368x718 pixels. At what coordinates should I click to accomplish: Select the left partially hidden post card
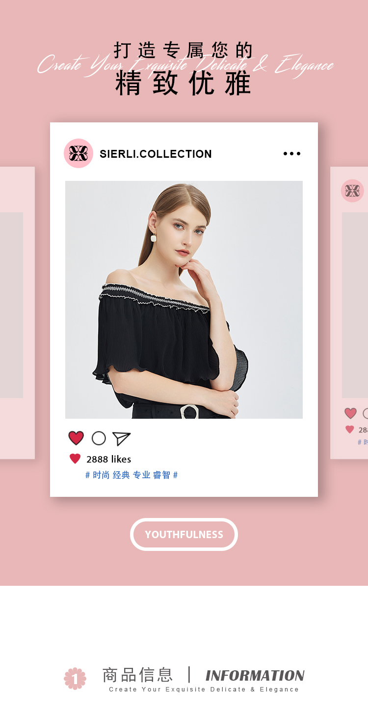point(17,313)
